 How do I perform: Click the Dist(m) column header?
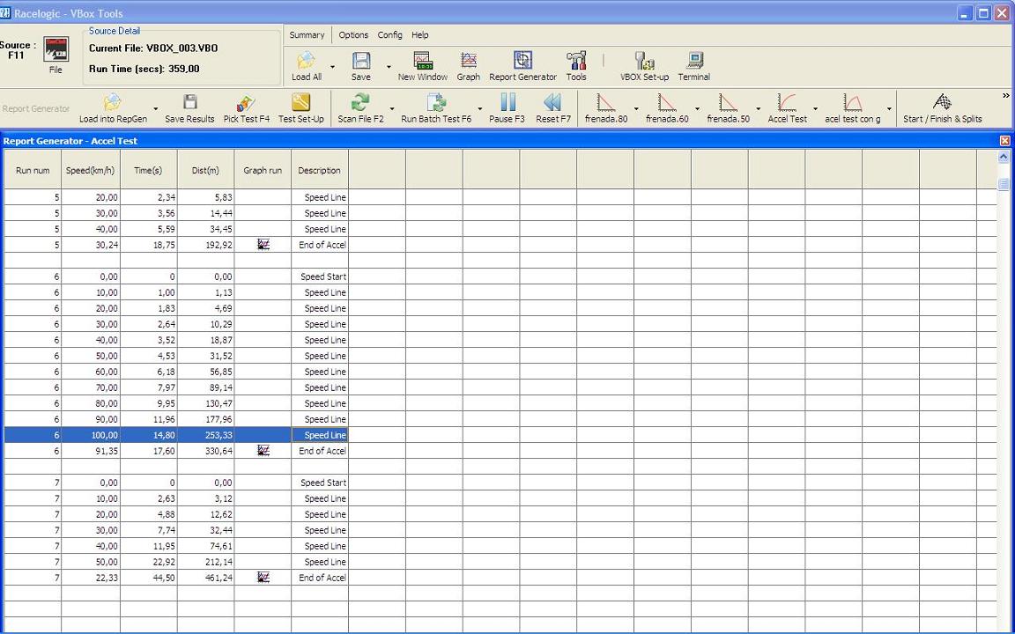click(x=205, y=170)
